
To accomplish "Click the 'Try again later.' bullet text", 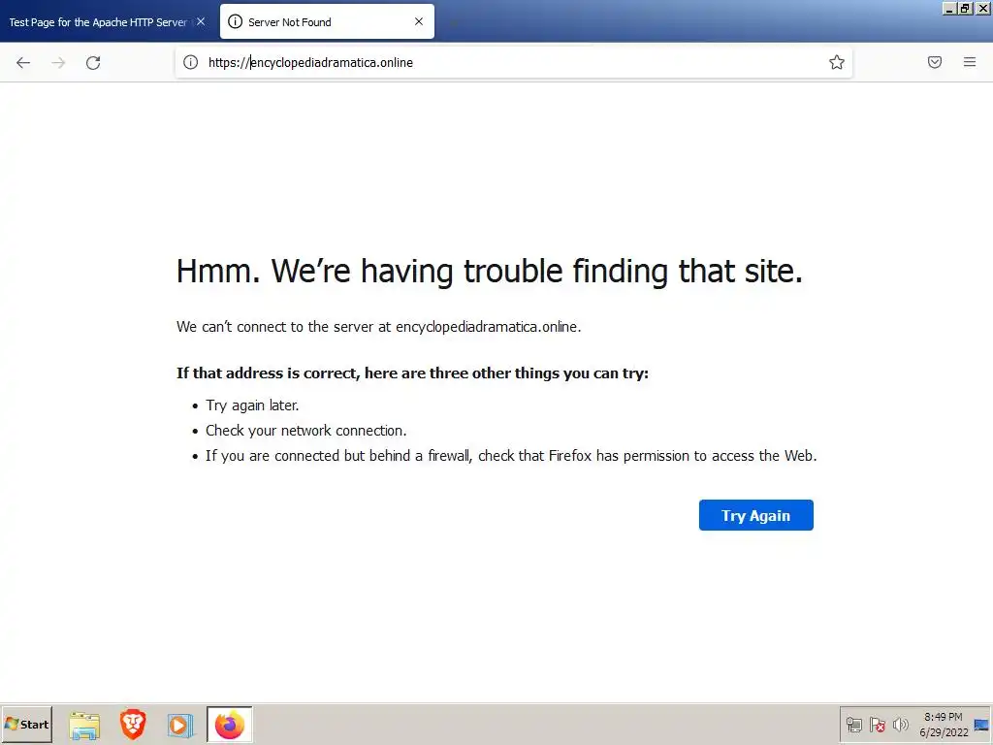I will tap(252, 405).
